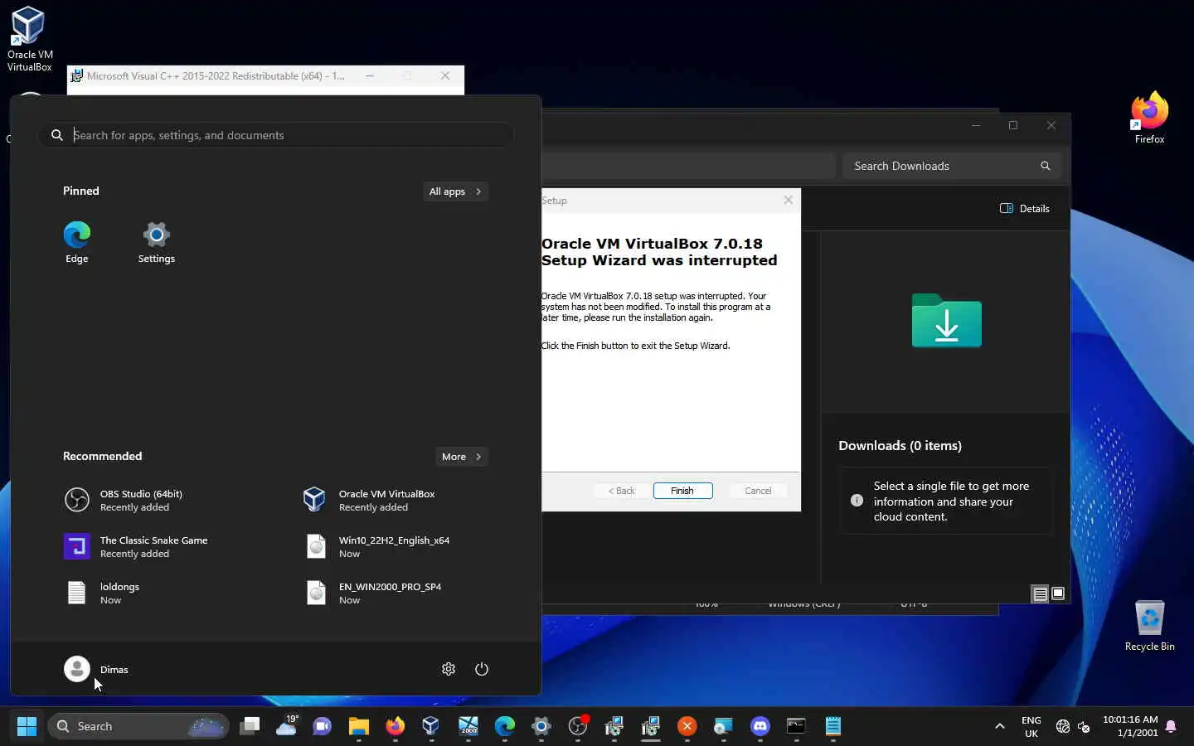Open the Recycle Bin on desktop
The image size is (1194, 746).
tap(1149, 625)
